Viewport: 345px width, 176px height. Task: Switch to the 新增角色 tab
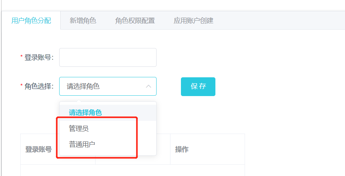click(83, 21)
